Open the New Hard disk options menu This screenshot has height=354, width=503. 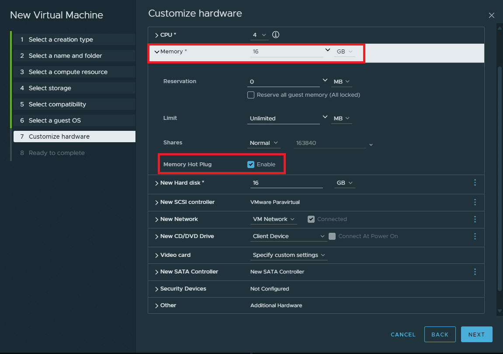click(475, 182)
